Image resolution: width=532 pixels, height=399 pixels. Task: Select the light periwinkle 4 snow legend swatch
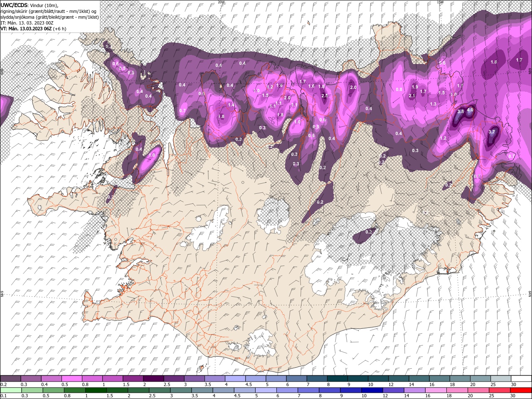(x=234, y=379)
